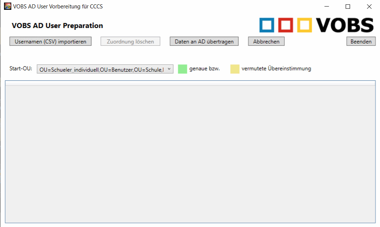Click the 'VOBS AD User Preparation' heading
Image resolution: width=380 pixels, height=227 pixels.
[x=57, y=26]
